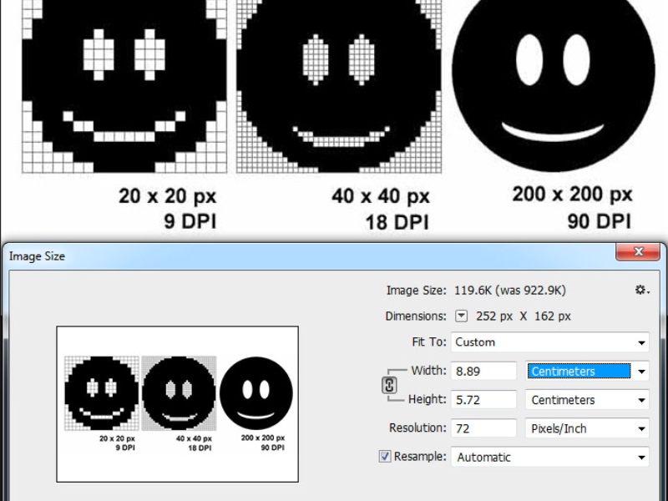Screen dimensions: 668x501
Task: Open the Resample method Automatic dropdown
Action: coord(549,457)
